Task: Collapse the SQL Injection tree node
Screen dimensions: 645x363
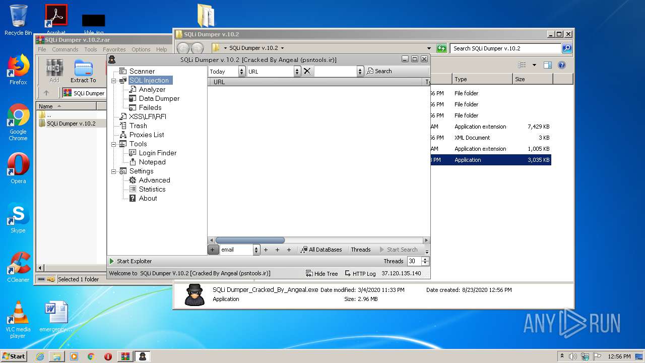Action: [x=114, y=81]
